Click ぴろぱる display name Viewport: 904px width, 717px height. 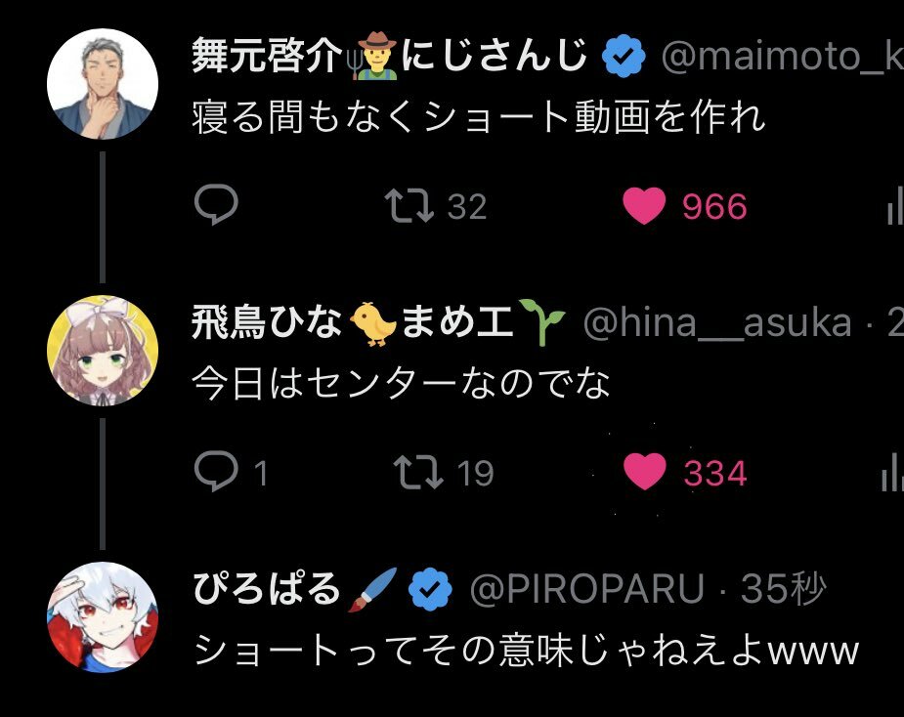click(x=295, y=589)
